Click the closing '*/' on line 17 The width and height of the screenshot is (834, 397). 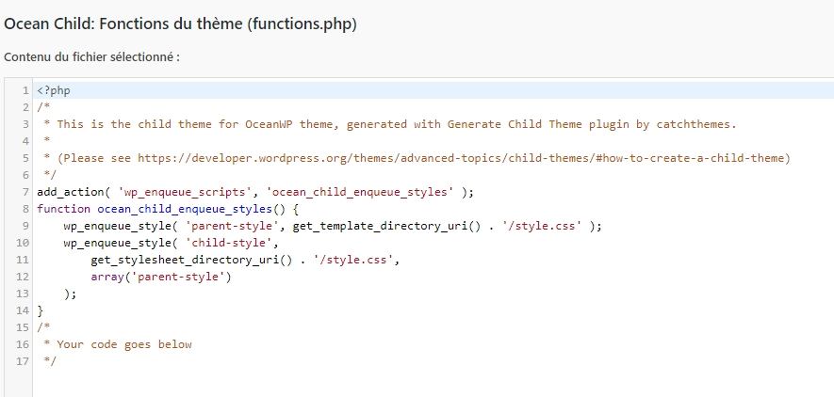tap(50, 361)
